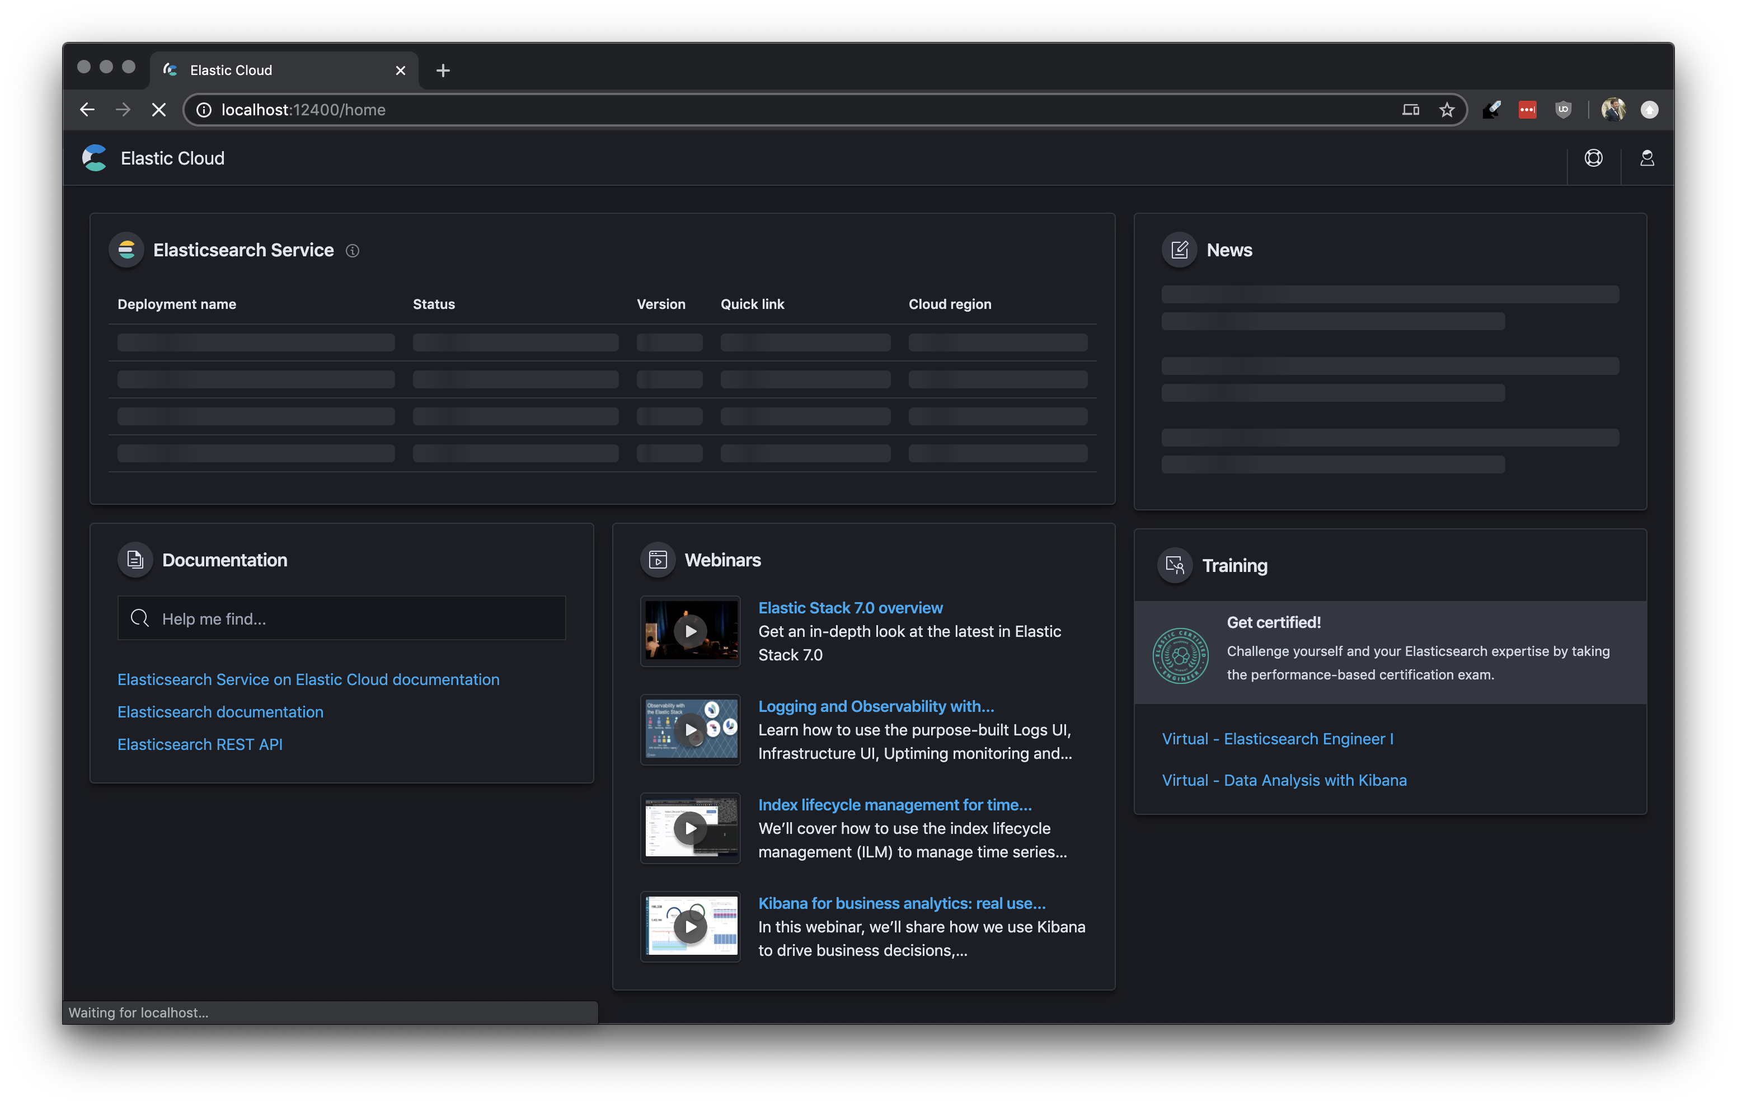Click the Webinars play-window icon
This screenshot has width=1737, height=1107.
(657, 559)
